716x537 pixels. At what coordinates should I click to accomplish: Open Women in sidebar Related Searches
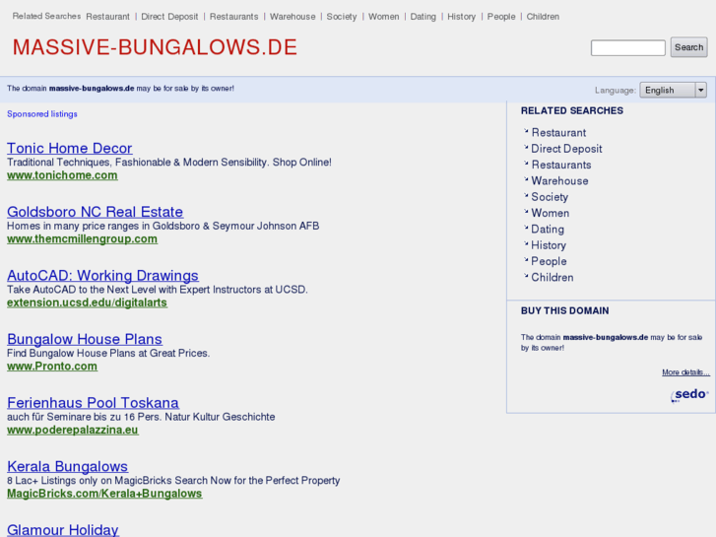pyautogui.click(x=550, y=213)
